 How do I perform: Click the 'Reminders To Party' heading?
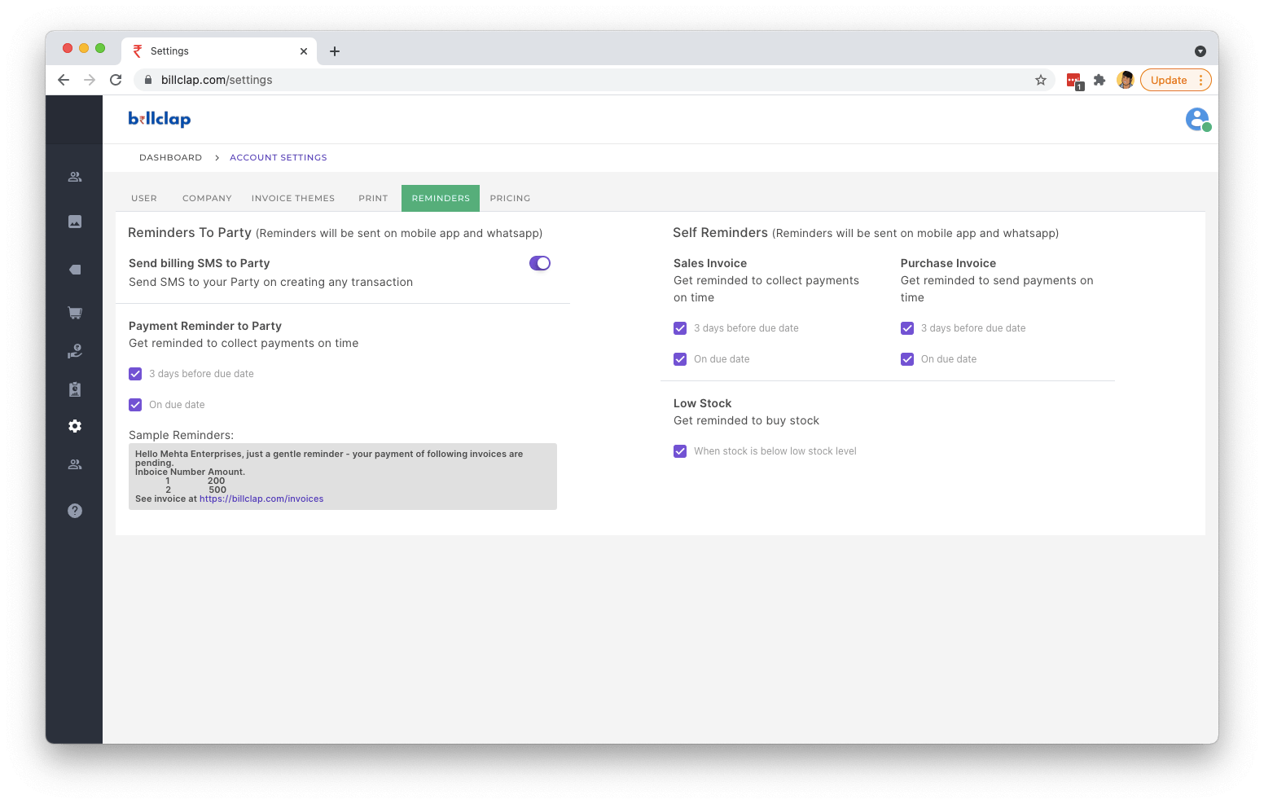pyautogui.click(x=190, y=233)
